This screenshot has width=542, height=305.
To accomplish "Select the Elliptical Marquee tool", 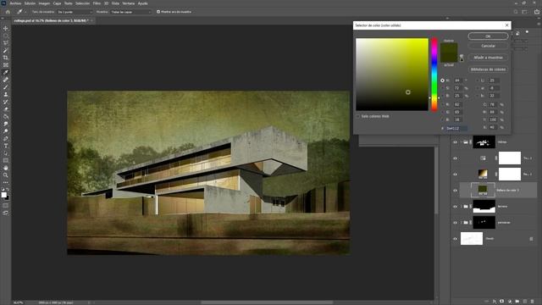I will pyautogui.click(x=6, y=36).
